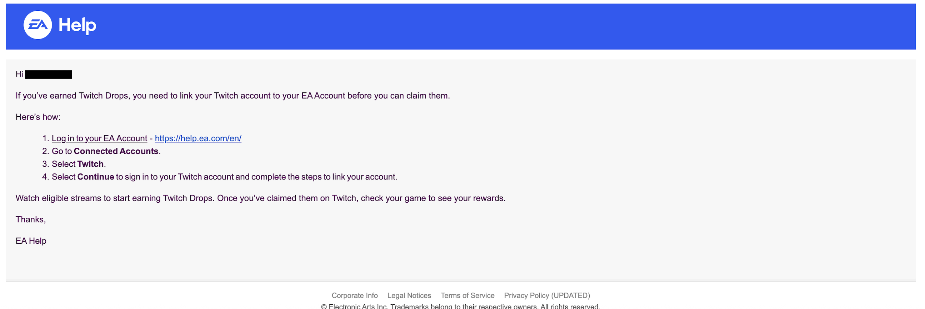Click the "Here's how:" line

(38, 117)
